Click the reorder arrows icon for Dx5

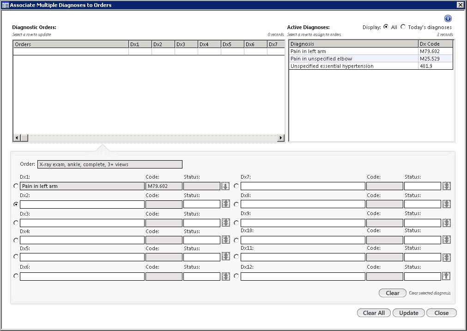point(225,257)
